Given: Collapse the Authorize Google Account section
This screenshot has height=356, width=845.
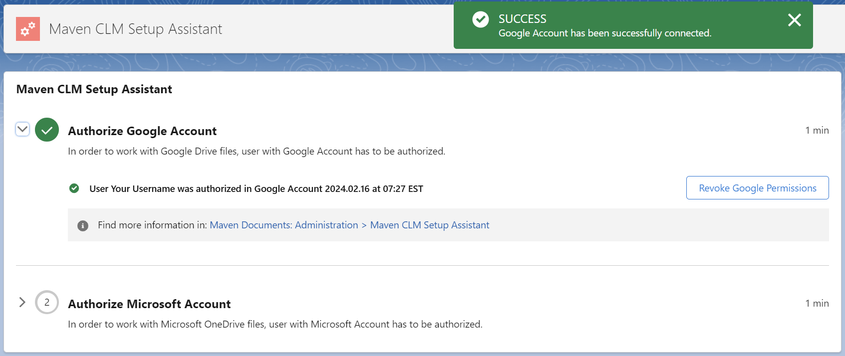Looking at the screenshot, I should [22, 130].
